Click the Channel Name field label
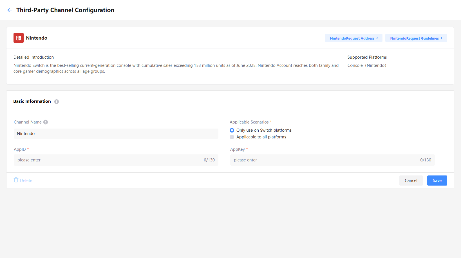This screenshot has width=461, height=258. (28, 122)
